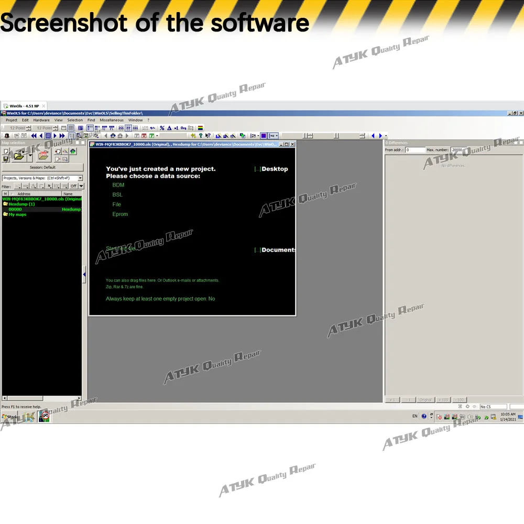Toggle the FF hexadecimal display button
Viewport: 524px width, 524px height.
click(x=128, y=128)
